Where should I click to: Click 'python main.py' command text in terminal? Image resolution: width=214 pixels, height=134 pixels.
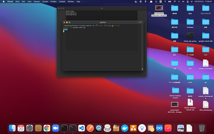[79, 27]
